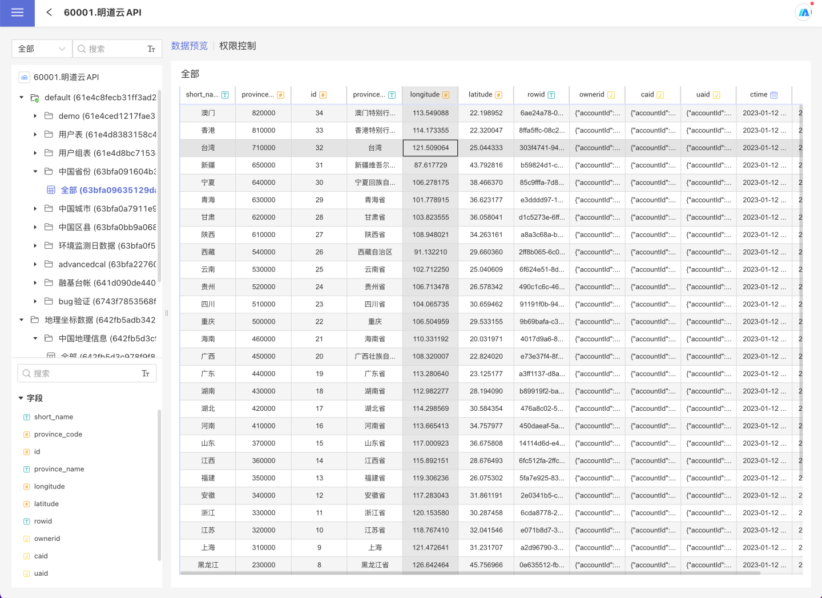Open the 全部 filter dropdown

tap(42, 49)
